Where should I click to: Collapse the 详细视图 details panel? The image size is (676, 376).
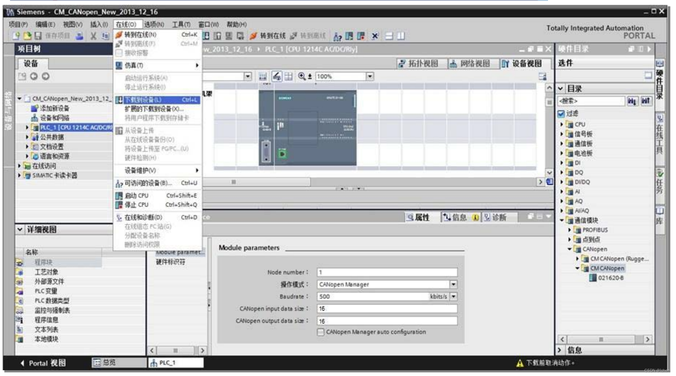20,229
